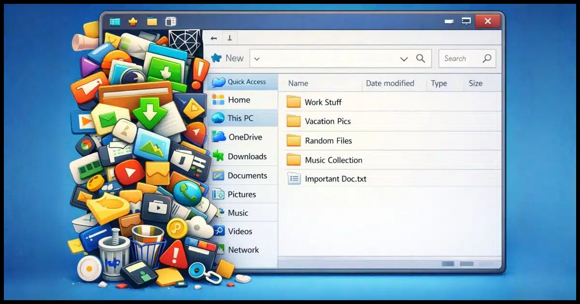580x304 pixels.
Task: Click the Important Doc.txt document icon
Action: point(293,179)
